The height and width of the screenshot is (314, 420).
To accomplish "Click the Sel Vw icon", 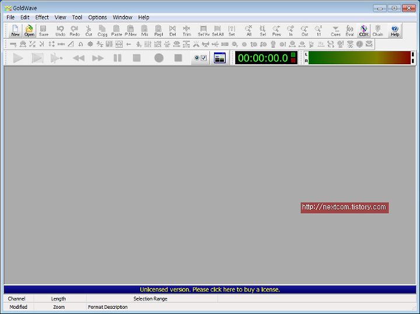I will (204, 30).
